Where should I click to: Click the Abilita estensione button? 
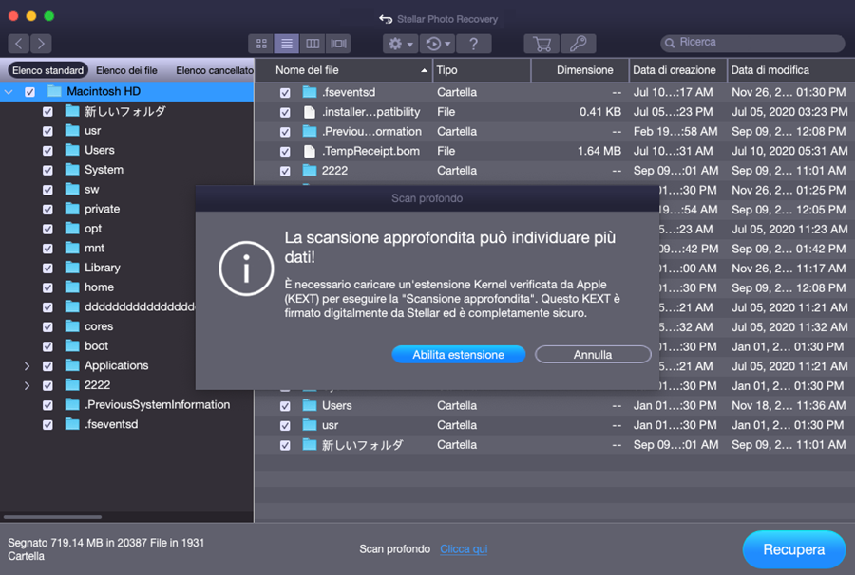point(458,354)
